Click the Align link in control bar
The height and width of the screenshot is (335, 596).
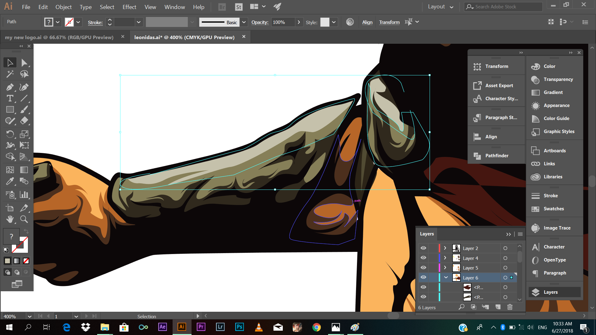[x=367, y=22]
